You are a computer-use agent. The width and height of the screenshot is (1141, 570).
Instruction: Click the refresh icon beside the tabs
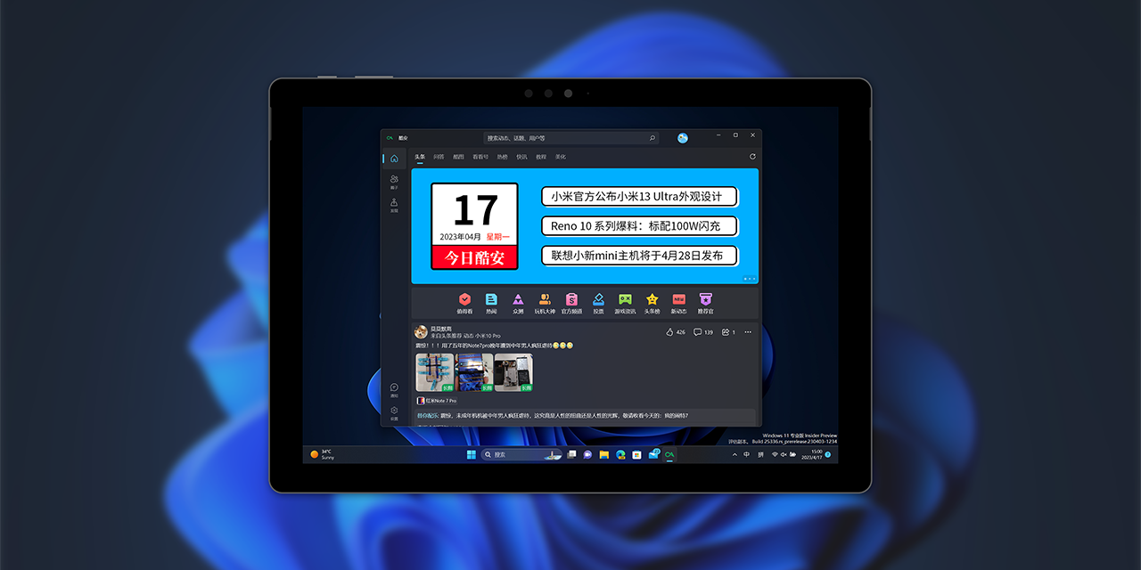752,157
